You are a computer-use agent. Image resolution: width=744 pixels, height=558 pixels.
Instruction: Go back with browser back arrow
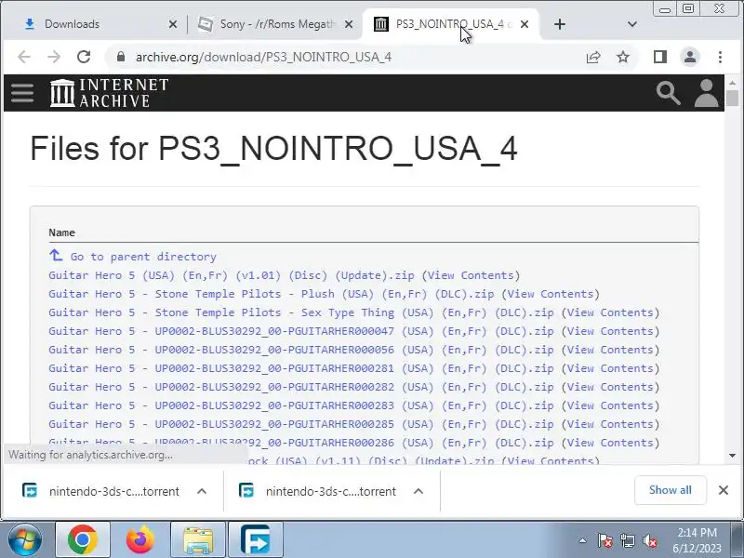pos(24,57)
